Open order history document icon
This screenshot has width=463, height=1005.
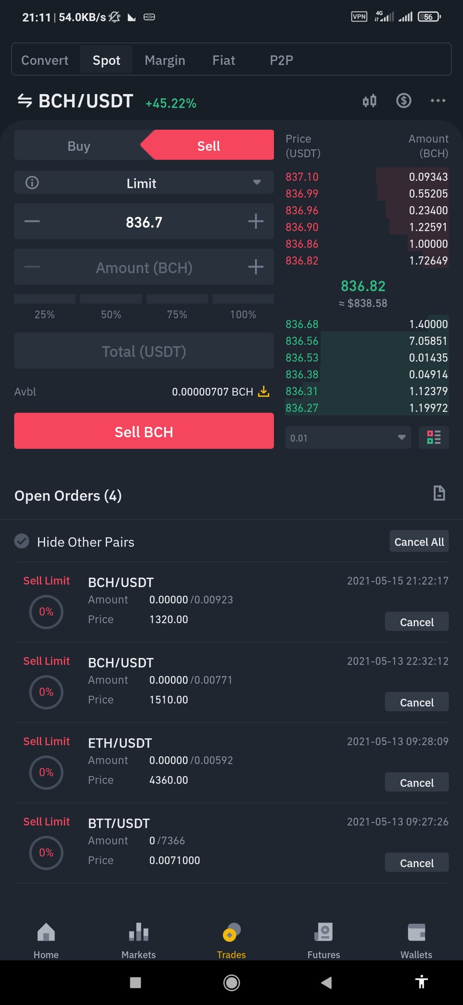[439, 493]
